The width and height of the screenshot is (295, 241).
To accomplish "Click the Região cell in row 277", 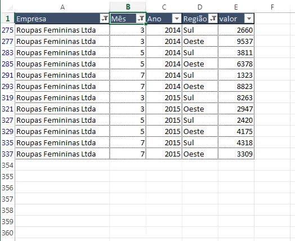I will [x=200, y=41].
